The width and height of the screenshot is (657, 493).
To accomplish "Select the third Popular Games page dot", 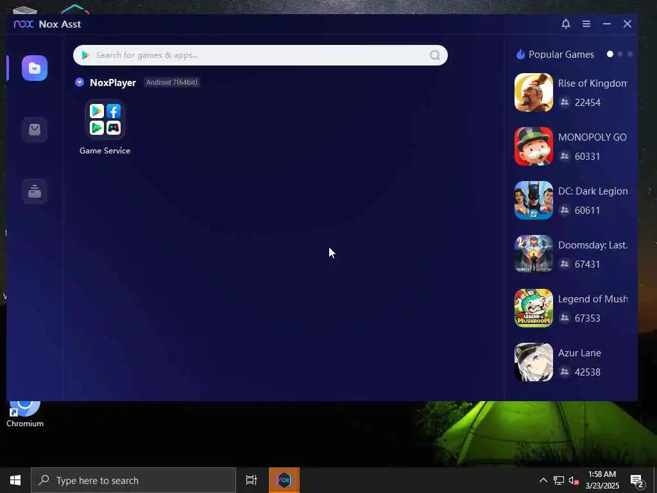I will (630, 54).
